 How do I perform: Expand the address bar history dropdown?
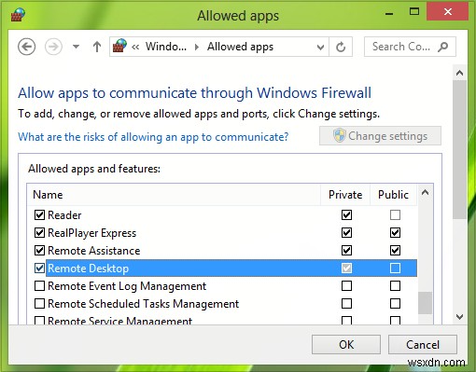[320, 48]
